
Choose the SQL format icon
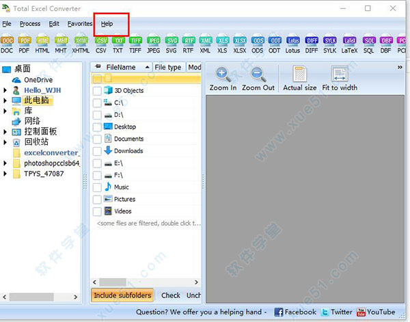tap(369, 44)
